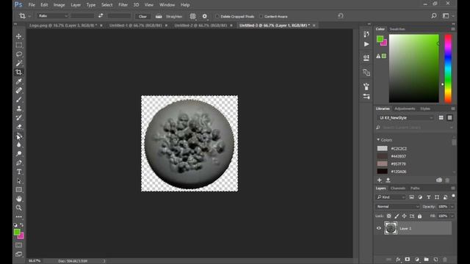Select the Hand tool
Image resolution: width=470 pixels, height=264 pixels.
click(x=19, y=199)
